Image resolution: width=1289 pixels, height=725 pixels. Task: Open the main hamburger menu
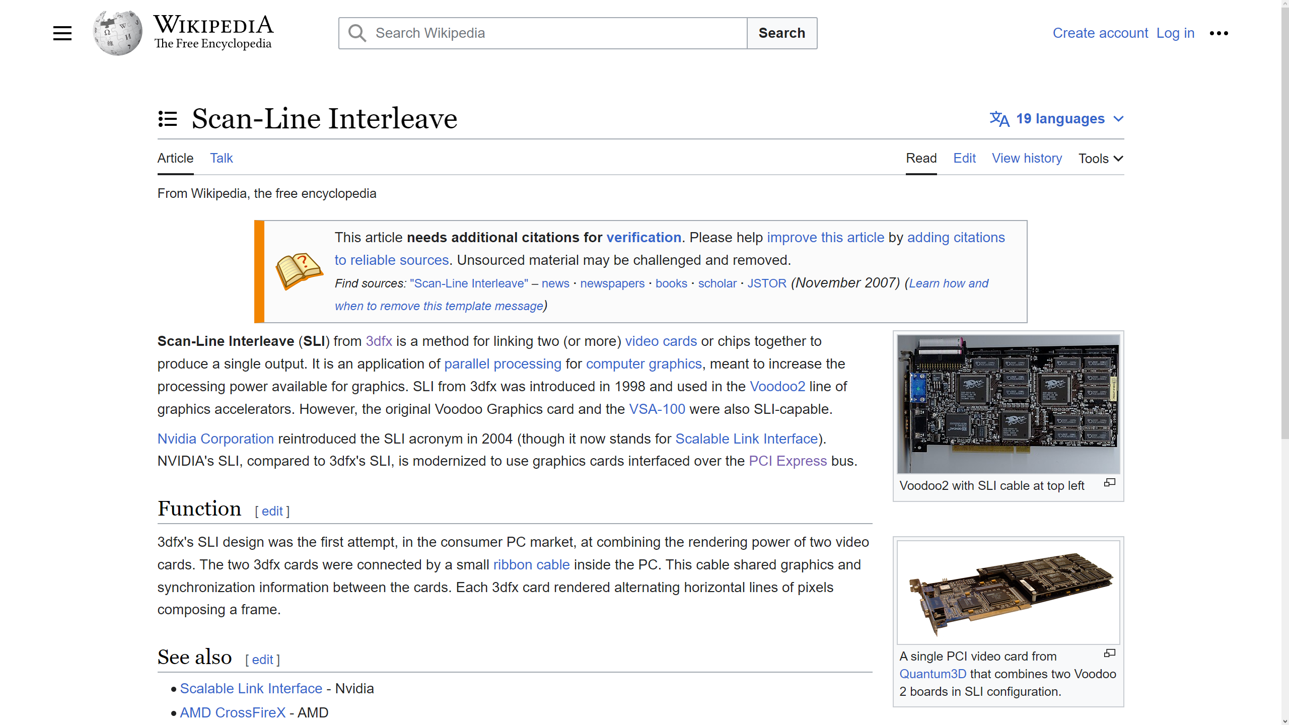pyautogui.click(x=62, y=33)
